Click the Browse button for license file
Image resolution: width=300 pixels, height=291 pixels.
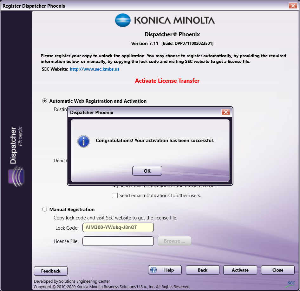pos(174,241)
